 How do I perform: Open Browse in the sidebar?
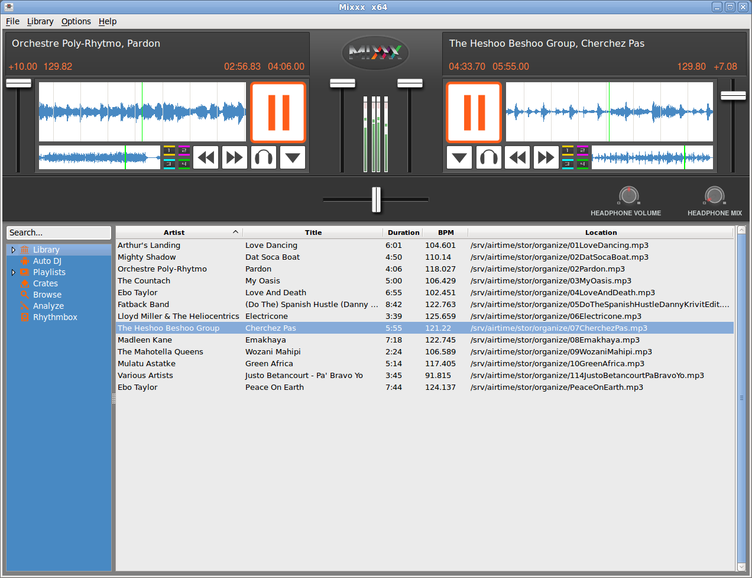[47, 295]
